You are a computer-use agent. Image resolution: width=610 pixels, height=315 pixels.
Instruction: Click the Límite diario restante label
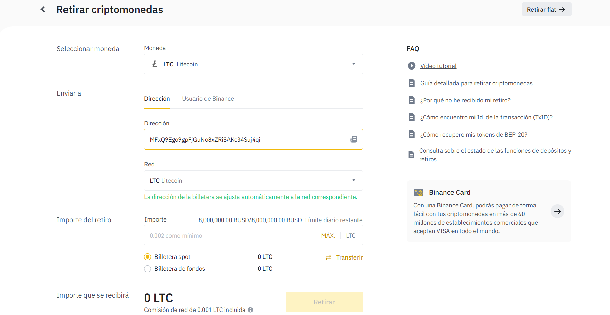pyautogui.click(x=334, y=220)
